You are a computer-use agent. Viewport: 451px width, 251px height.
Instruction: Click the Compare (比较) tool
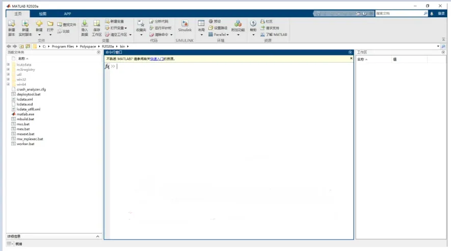point(63,32)
